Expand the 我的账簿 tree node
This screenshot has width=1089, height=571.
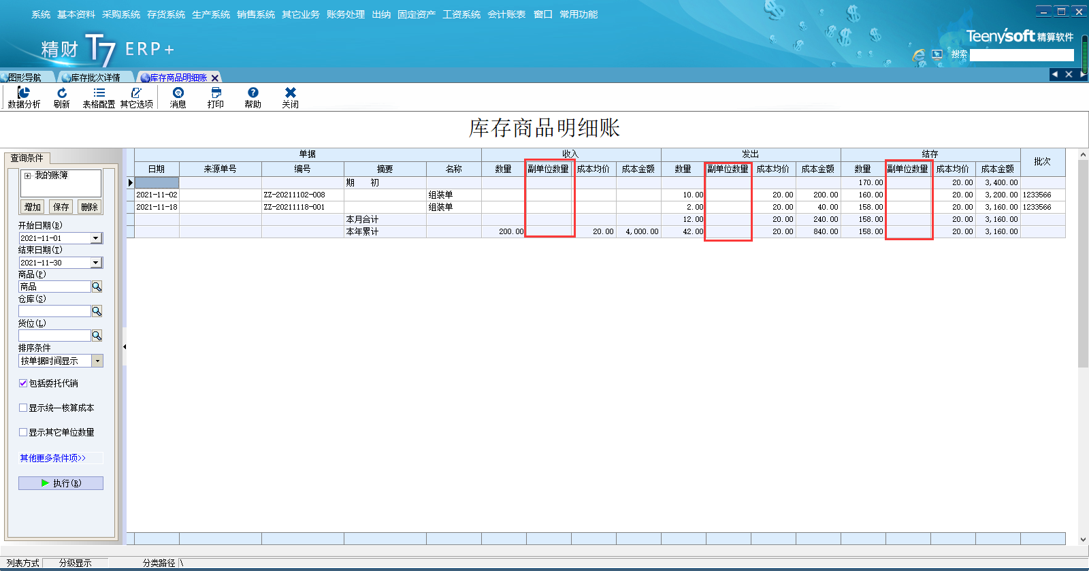click(28, 176)
